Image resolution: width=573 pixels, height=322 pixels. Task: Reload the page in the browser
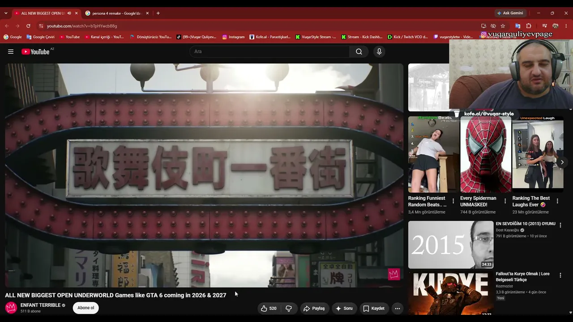click(28, 26)
